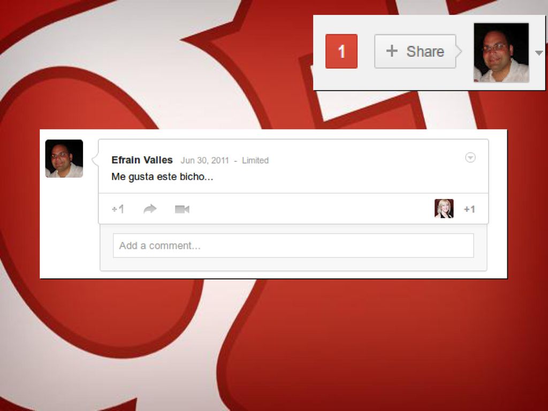The width and height of the screenshot is (548, 411).
Task: Open Efrain Valles's avatar beside the post
Action: pyautogui.click(x=64, y=158)
